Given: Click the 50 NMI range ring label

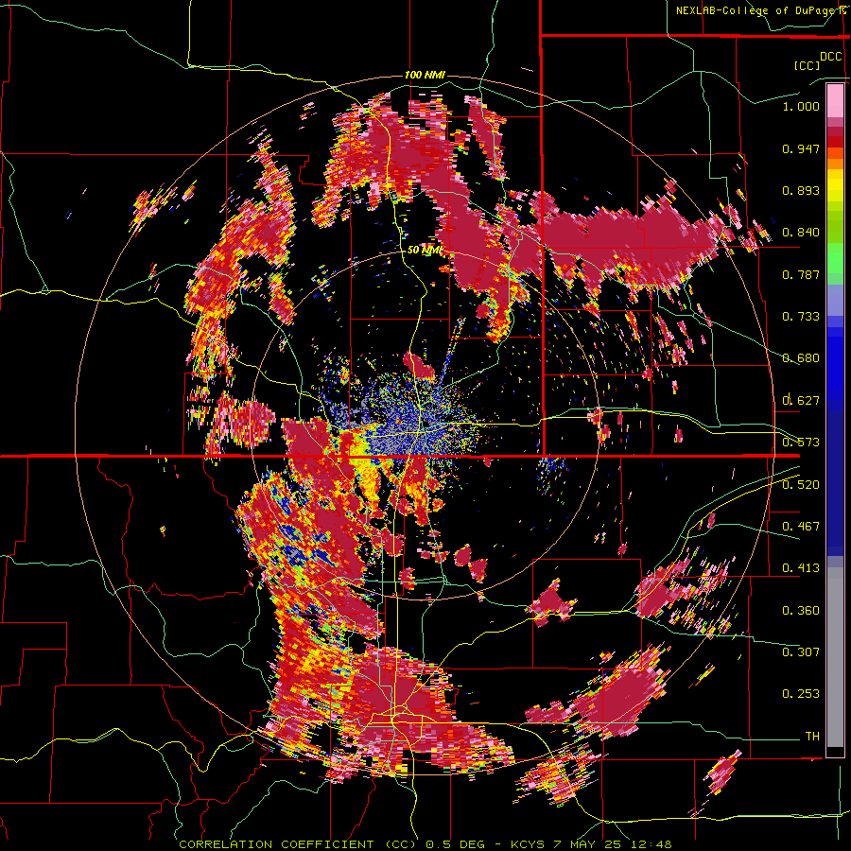Looking at the screenshot, I should click(x=425, y=251).
